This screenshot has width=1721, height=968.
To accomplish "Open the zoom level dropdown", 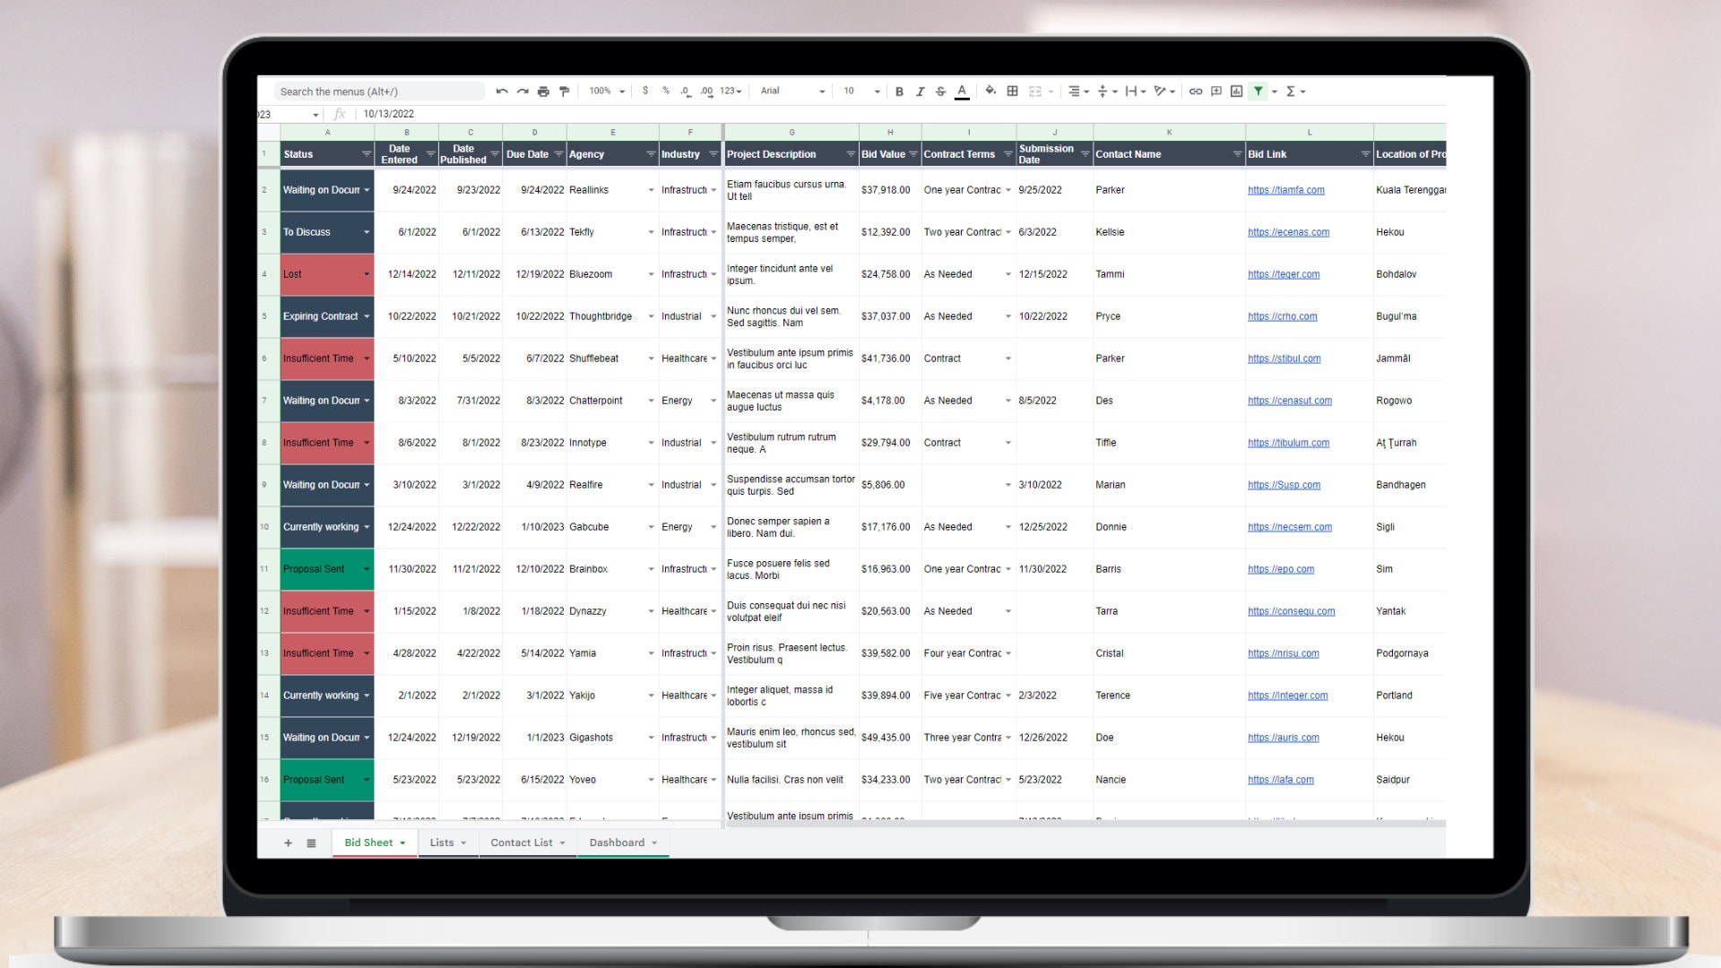I will point(605,91).
